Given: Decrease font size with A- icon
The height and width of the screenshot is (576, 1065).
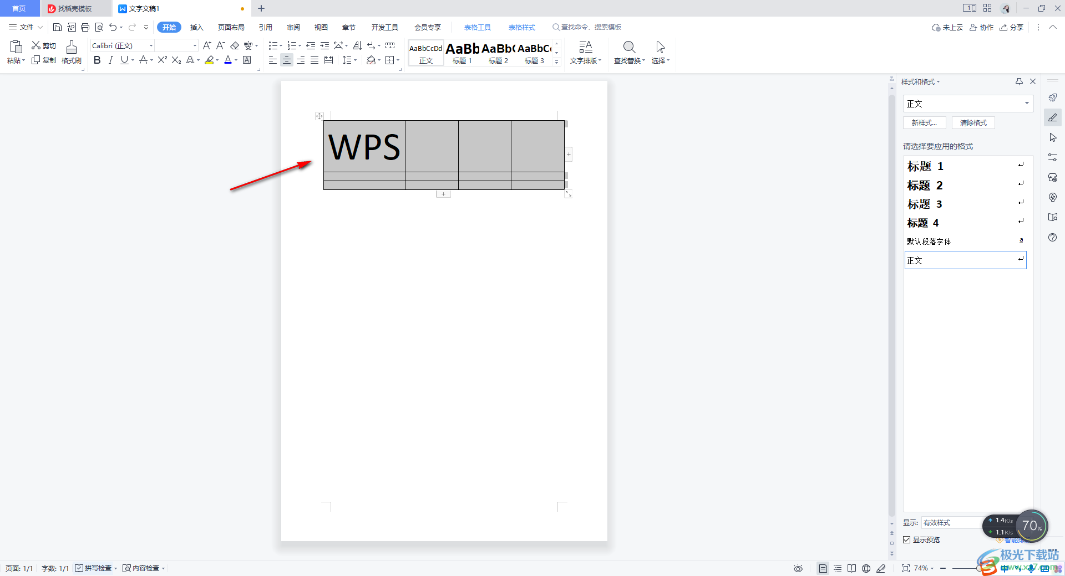Looking at the screenshot, I should pyautogui.click(x=220, y=45).
